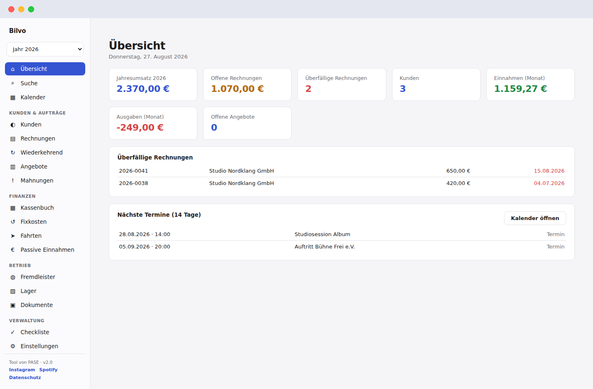The height and width of the screenshot is (389, 593).
Task: Click the gear icon beside Einstellungen
Action: [x=13, y=347]
